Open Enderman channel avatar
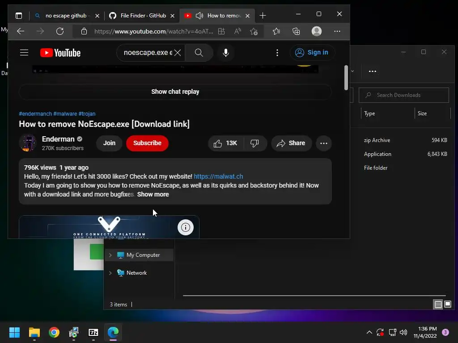The width and height of the screenshot is (458, 343). 28,143
